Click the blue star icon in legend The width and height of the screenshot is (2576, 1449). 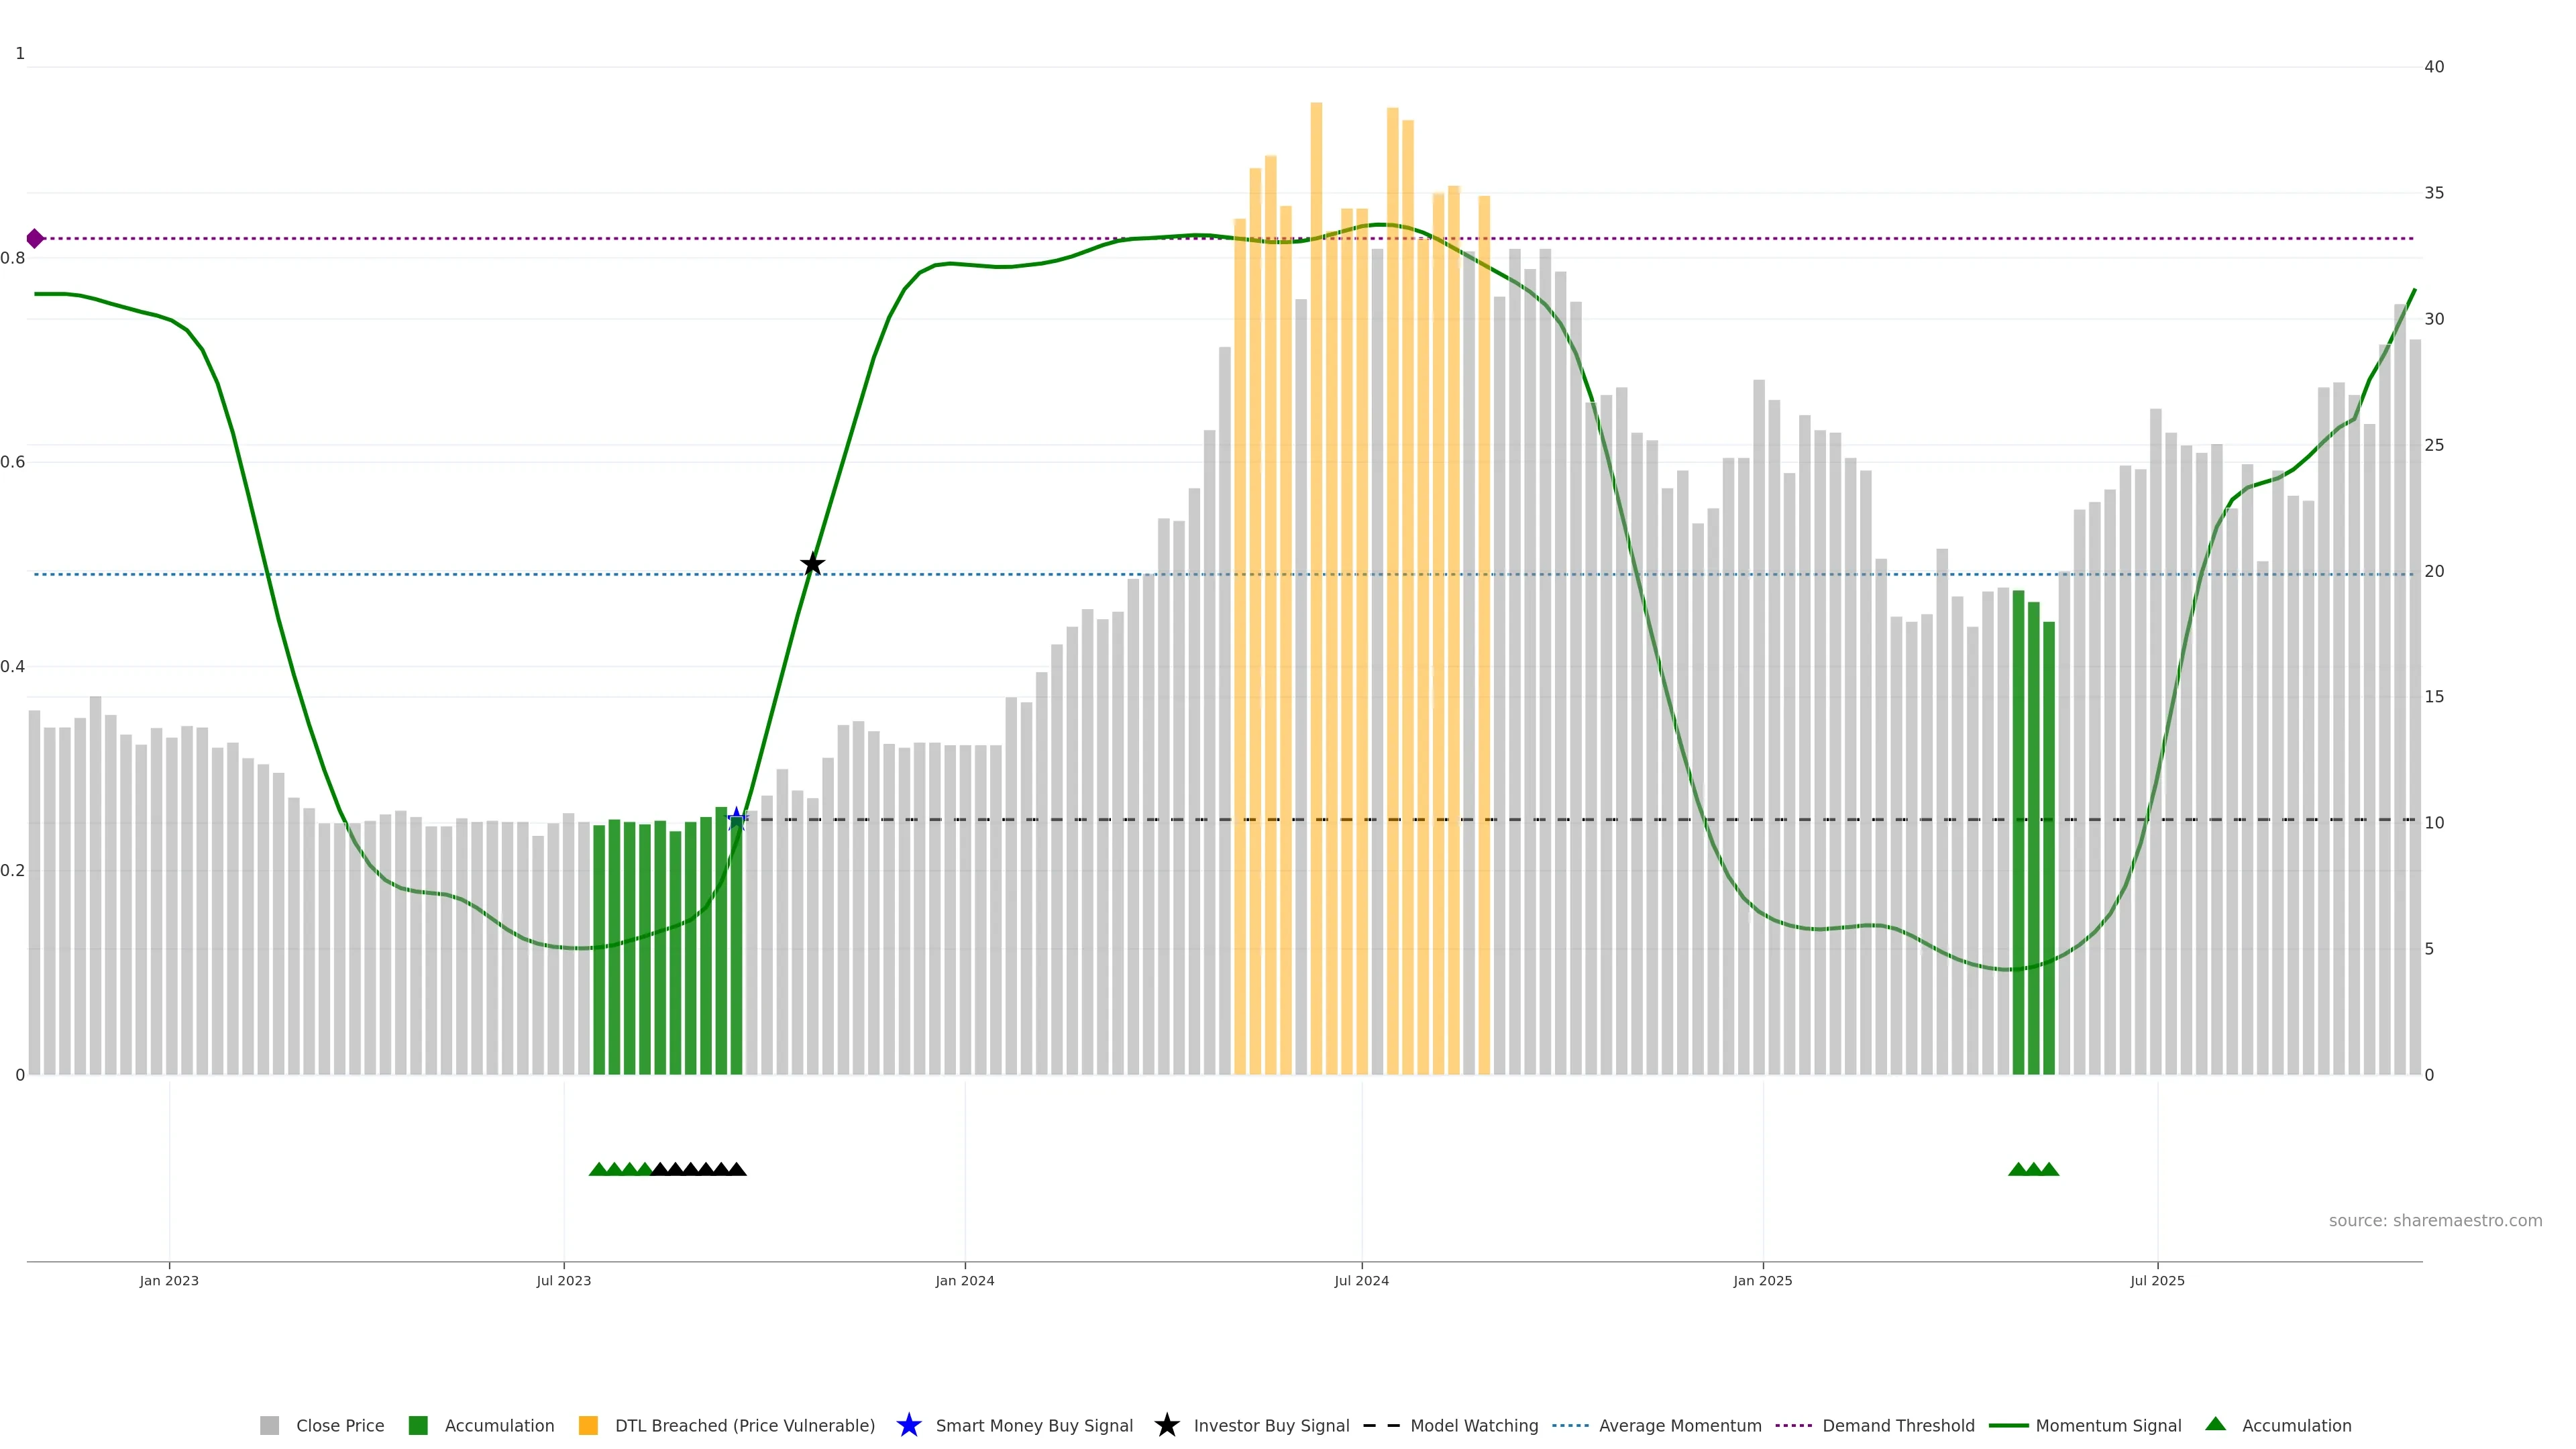click(908, 1426)
